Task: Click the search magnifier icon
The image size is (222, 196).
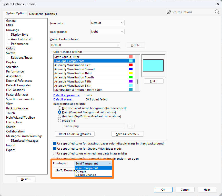Action: [x=217, y=12]
